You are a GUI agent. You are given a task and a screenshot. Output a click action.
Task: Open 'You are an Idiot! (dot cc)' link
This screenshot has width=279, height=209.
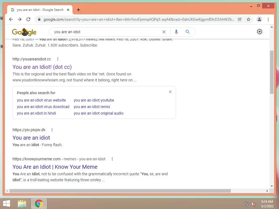coord(42,67)
